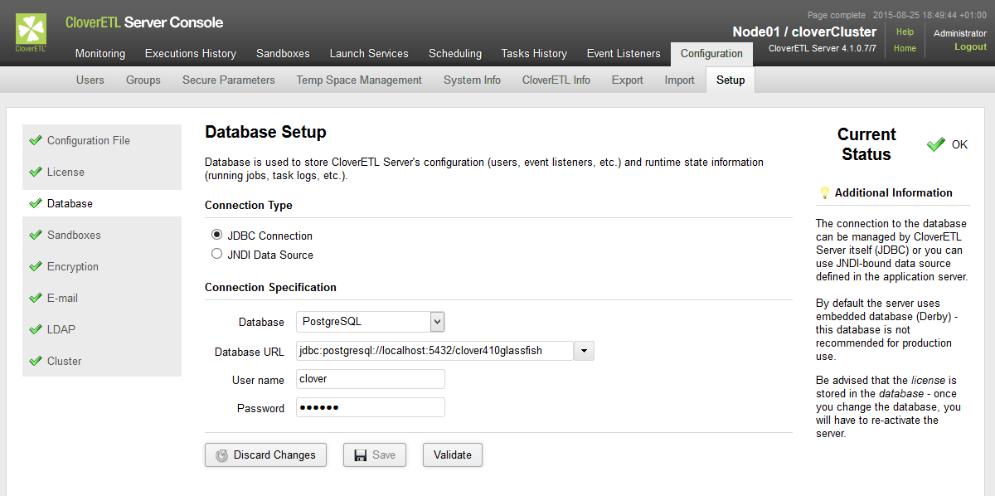Select the JDBC Connection radio button
The width and height of the screenshot is (995, 496).
[x=217, y=236]
